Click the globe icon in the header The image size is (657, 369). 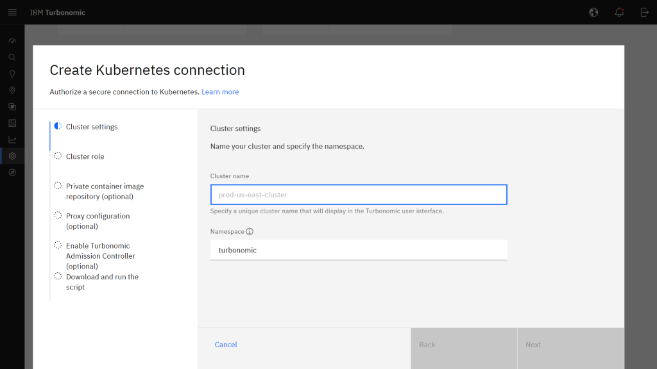tap(593, 13)
